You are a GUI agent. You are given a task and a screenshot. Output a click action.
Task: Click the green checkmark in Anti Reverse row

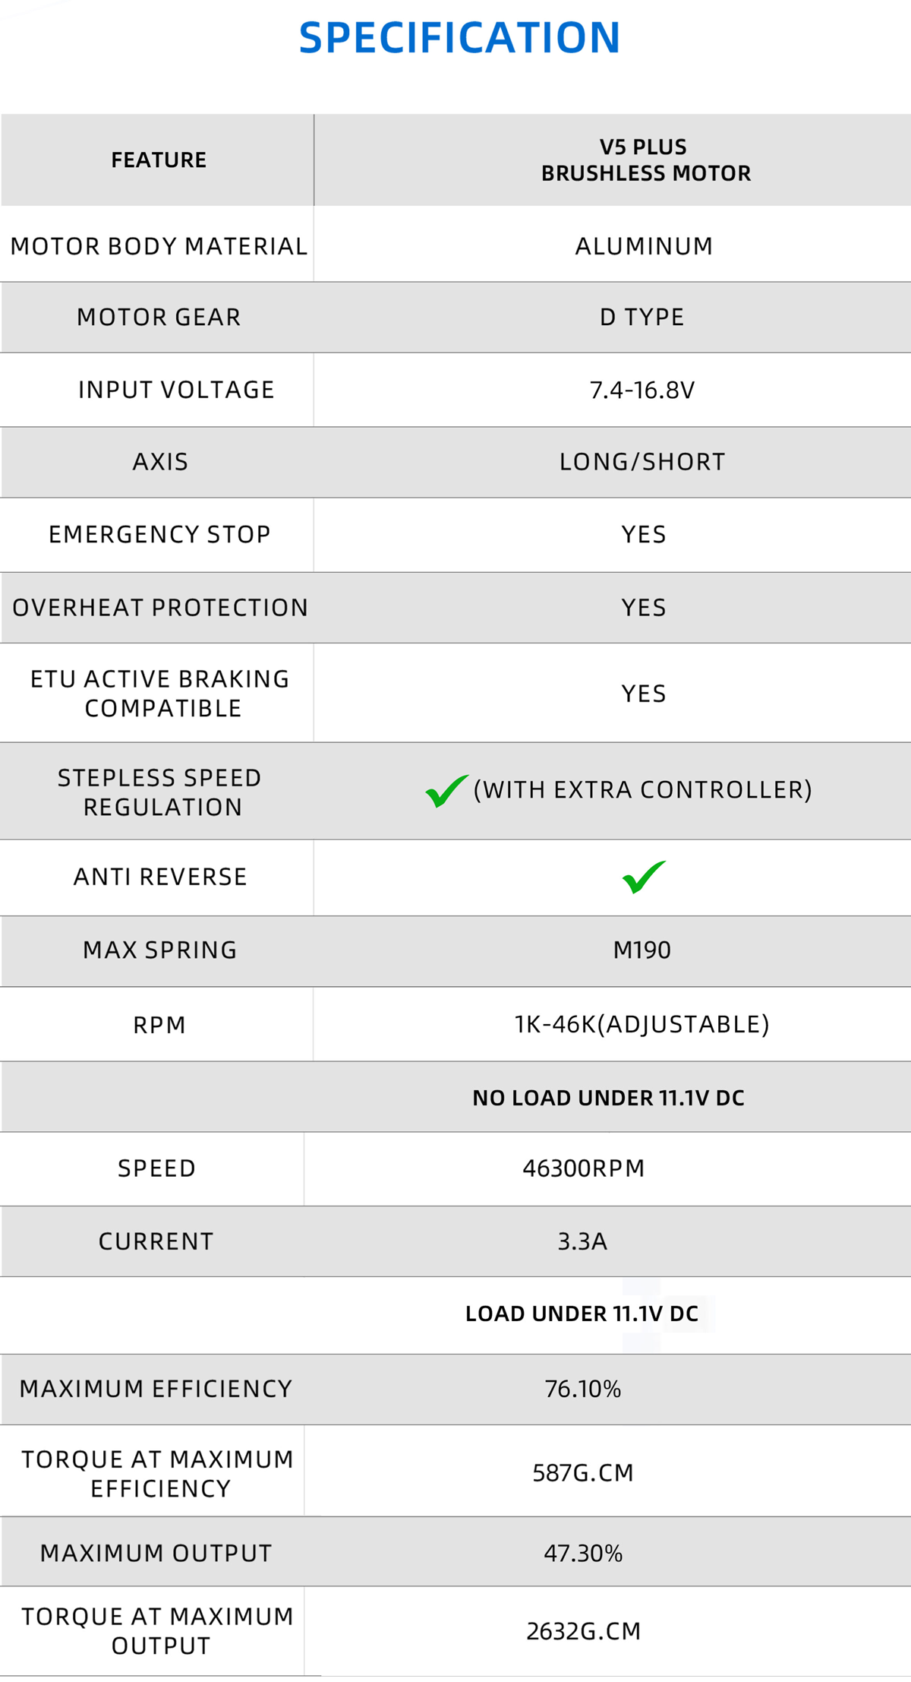pyautogui.click(x=644, y=877)
